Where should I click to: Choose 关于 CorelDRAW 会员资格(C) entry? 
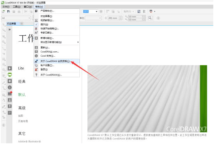(57, 61)
